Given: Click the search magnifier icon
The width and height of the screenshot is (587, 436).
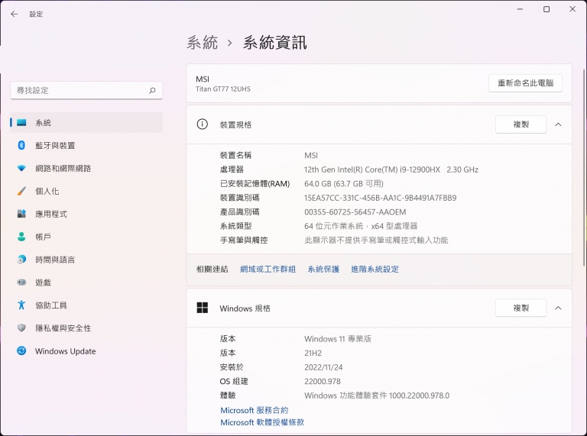Looking at the screenshot, I should pos(152,91).
